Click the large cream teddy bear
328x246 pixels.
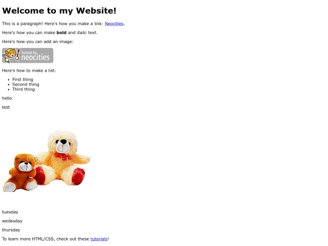tap(63, 158)
